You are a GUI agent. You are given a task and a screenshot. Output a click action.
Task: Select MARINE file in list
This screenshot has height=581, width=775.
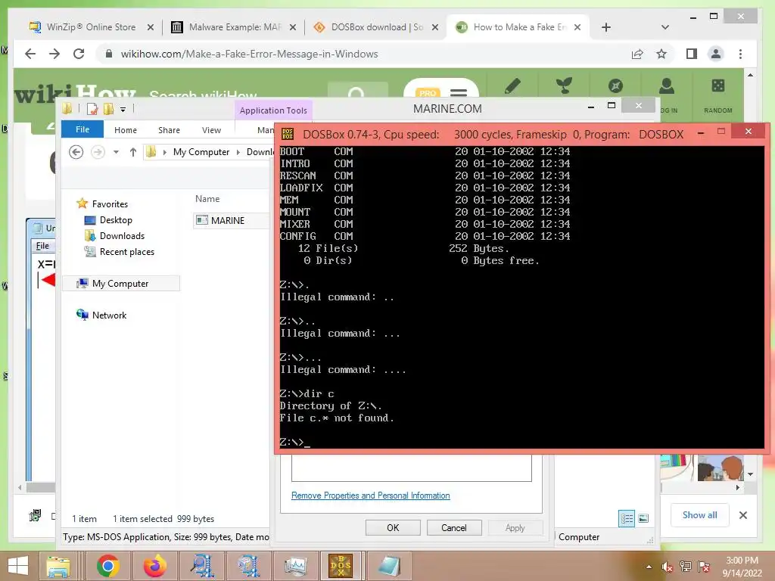coord(227,220)
